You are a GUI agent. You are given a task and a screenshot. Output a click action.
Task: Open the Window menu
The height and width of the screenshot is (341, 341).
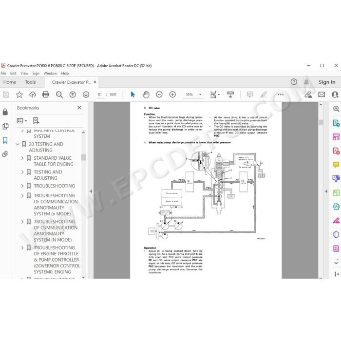[x=50, y=73]
